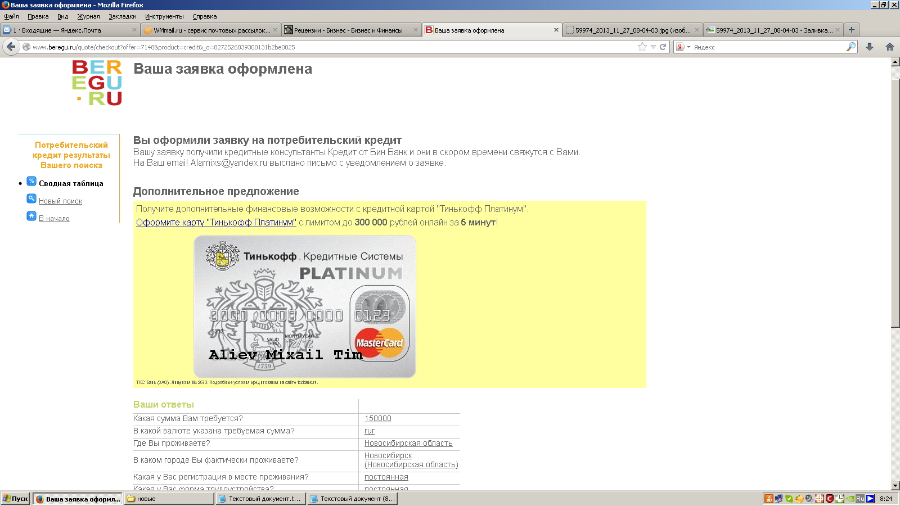Click the Ru language indicator
The height and width of the screenshot is (506, 900).
pyautogui.click(x=860, y=499)
